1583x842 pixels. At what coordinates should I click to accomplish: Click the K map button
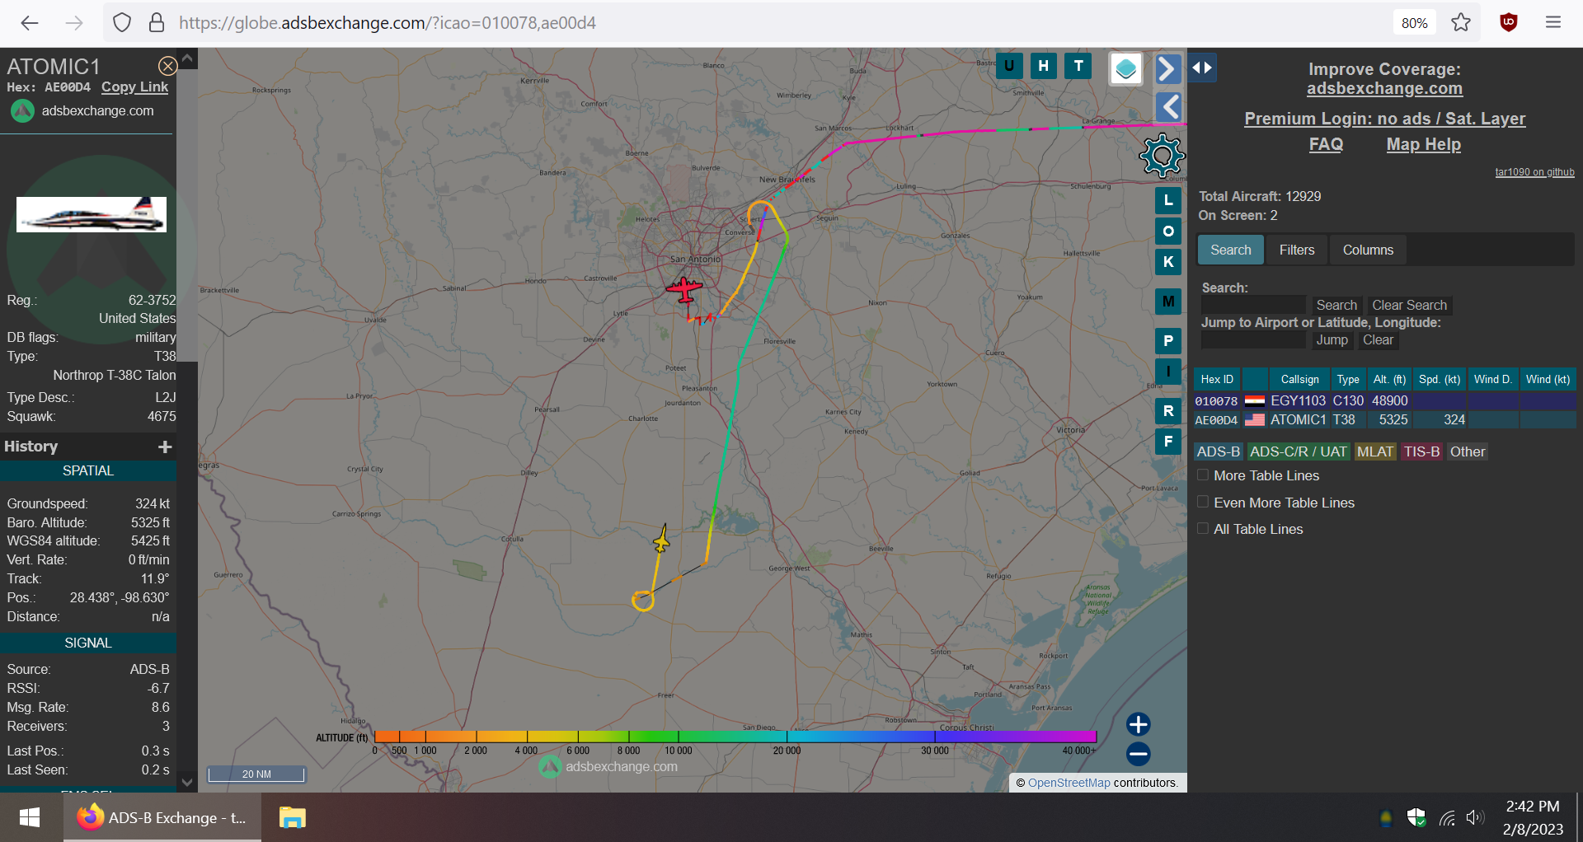click(x=1168, y=262)
